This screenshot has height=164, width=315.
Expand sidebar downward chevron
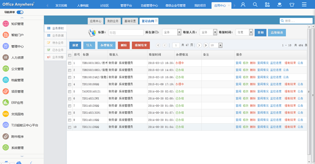pos(22,156)
